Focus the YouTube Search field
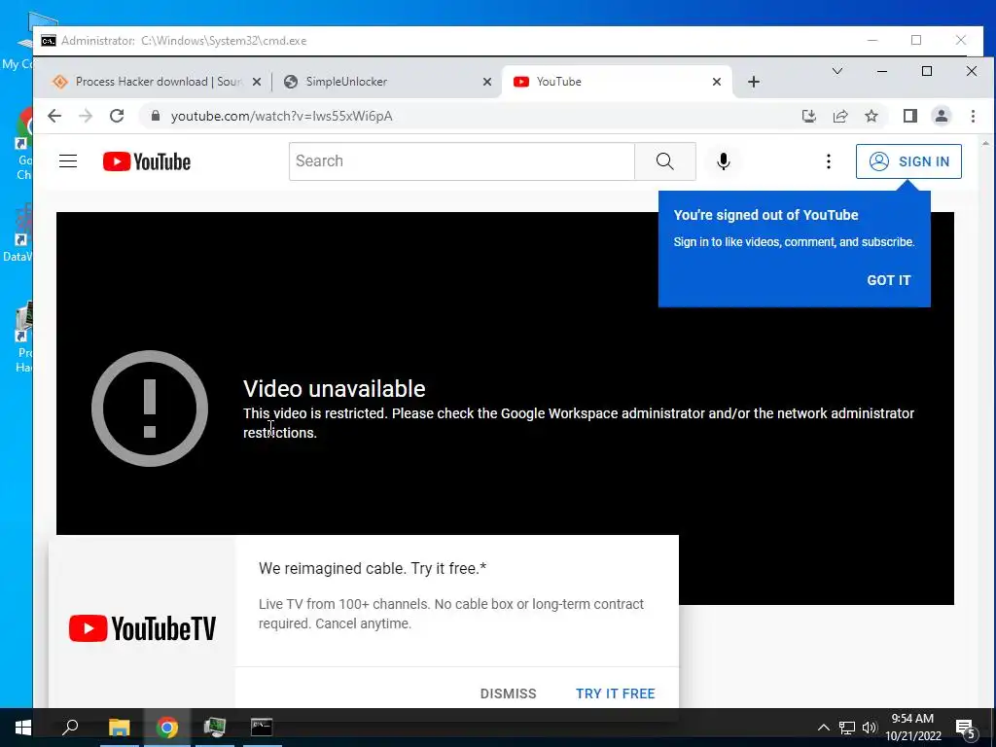Screen dimensions: 996x747 pyautogui.click(x=462, y=161)
